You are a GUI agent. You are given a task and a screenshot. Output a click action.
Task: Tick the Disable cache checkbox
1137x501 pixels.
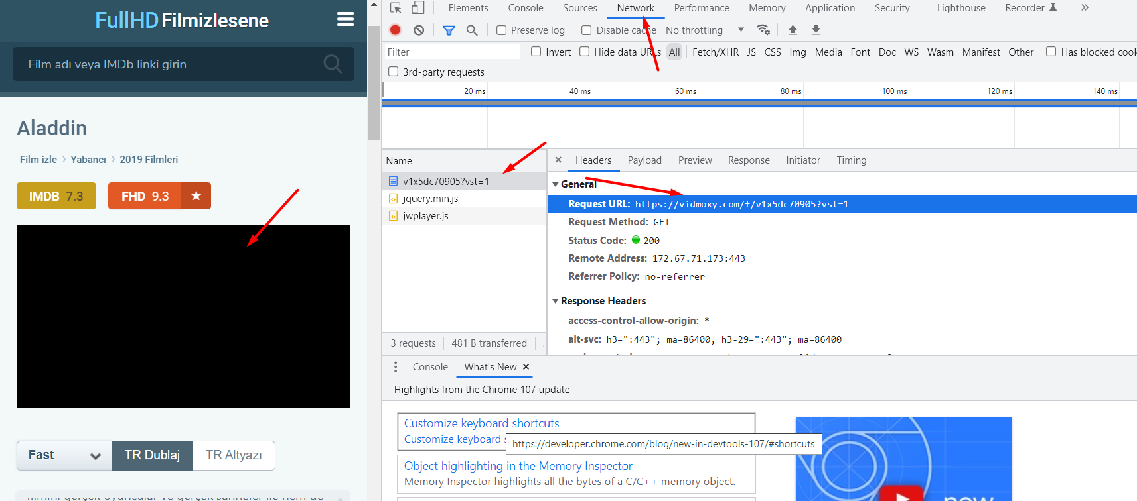[x=587, y=30]
